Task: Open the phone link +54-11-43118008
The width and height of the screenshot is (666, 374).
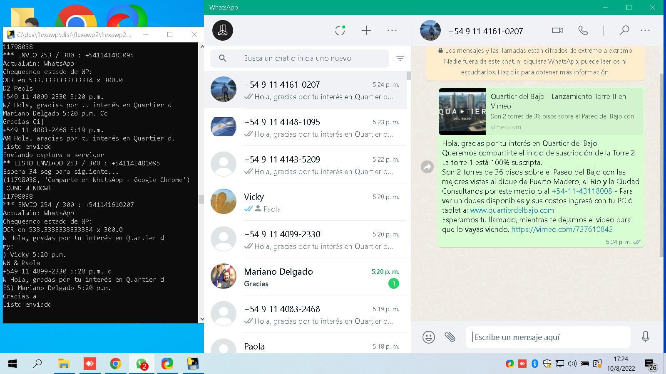Action: tap(582, 191)
